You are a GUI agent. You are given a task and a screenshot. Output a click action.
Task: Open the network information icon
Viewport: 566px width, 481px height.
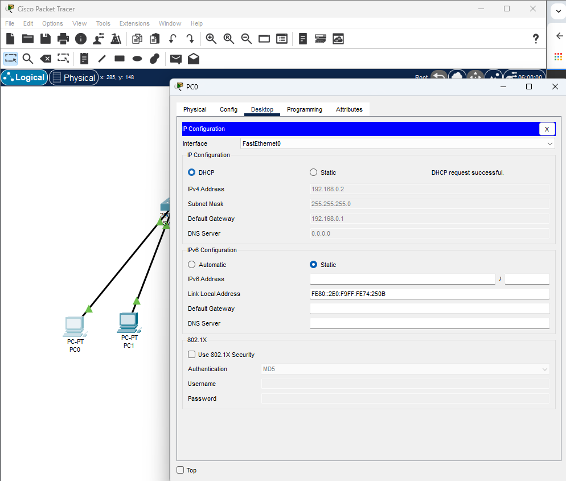click(x=81, y=39)
